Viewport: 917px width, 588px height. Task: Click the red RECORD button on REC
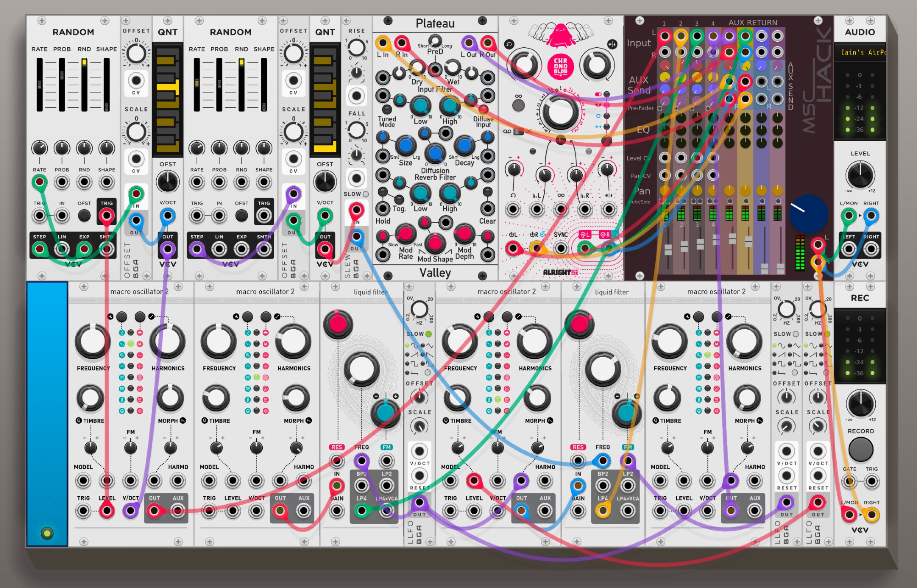[860, 449]
